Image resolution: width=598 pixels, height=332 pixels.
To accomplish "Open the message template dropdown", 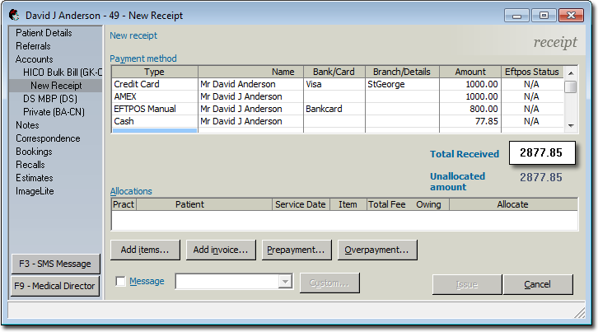I will click(x=286, y=282).
